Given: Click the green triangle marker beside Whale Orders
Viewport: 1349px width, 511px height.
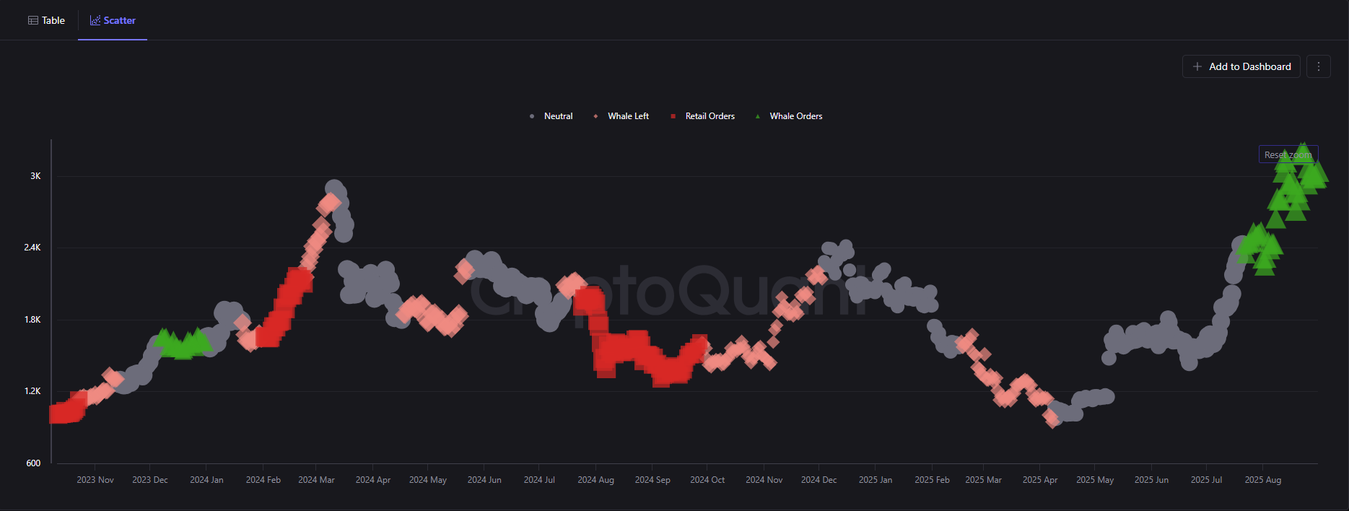Looking at the screenshot, I should (x=757, y=116).
